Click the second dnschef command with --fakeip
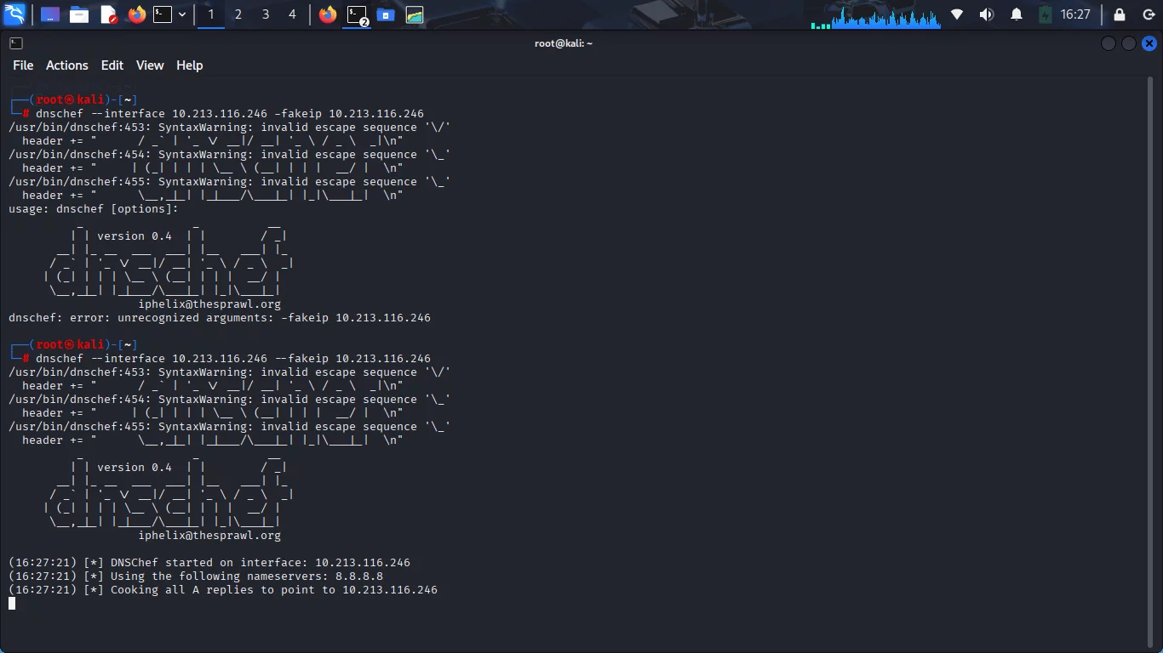Screen dimensions: 1163x653 [233, 359]
